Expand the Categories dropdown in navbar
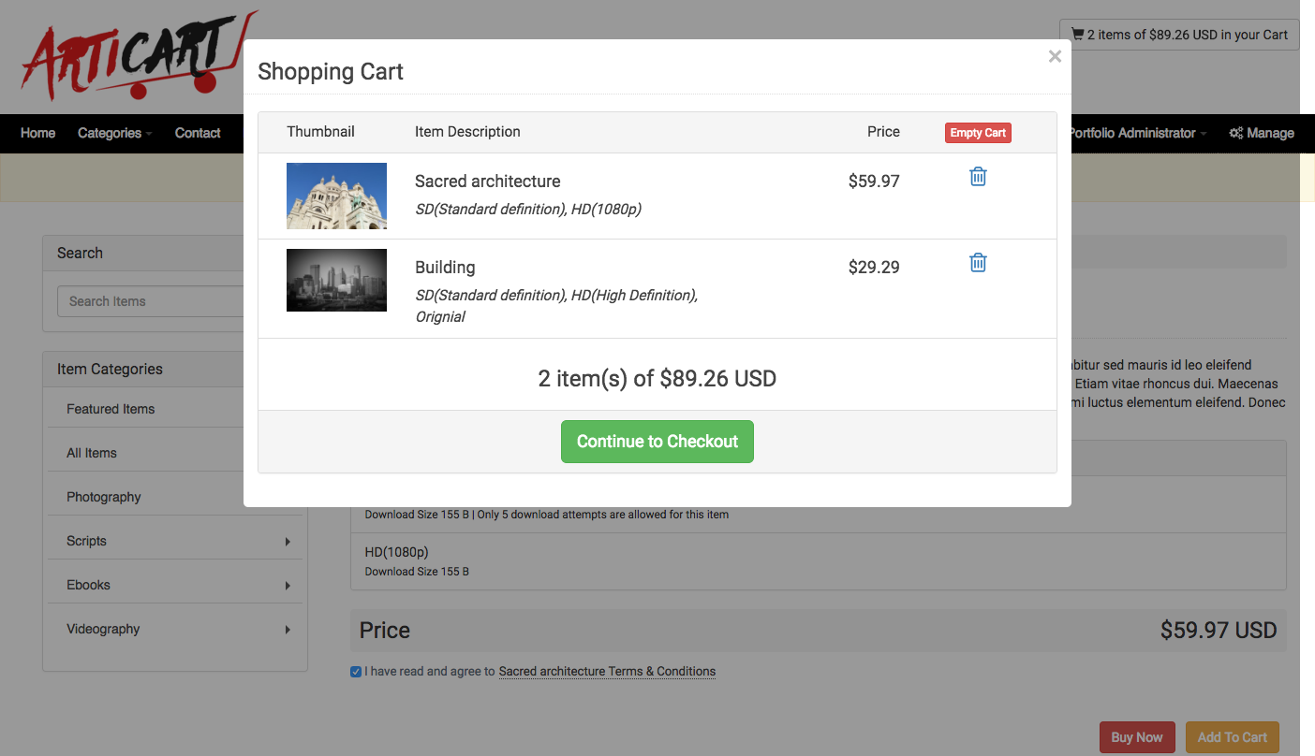The image size is (1315, 756). [x=114, y=133]
